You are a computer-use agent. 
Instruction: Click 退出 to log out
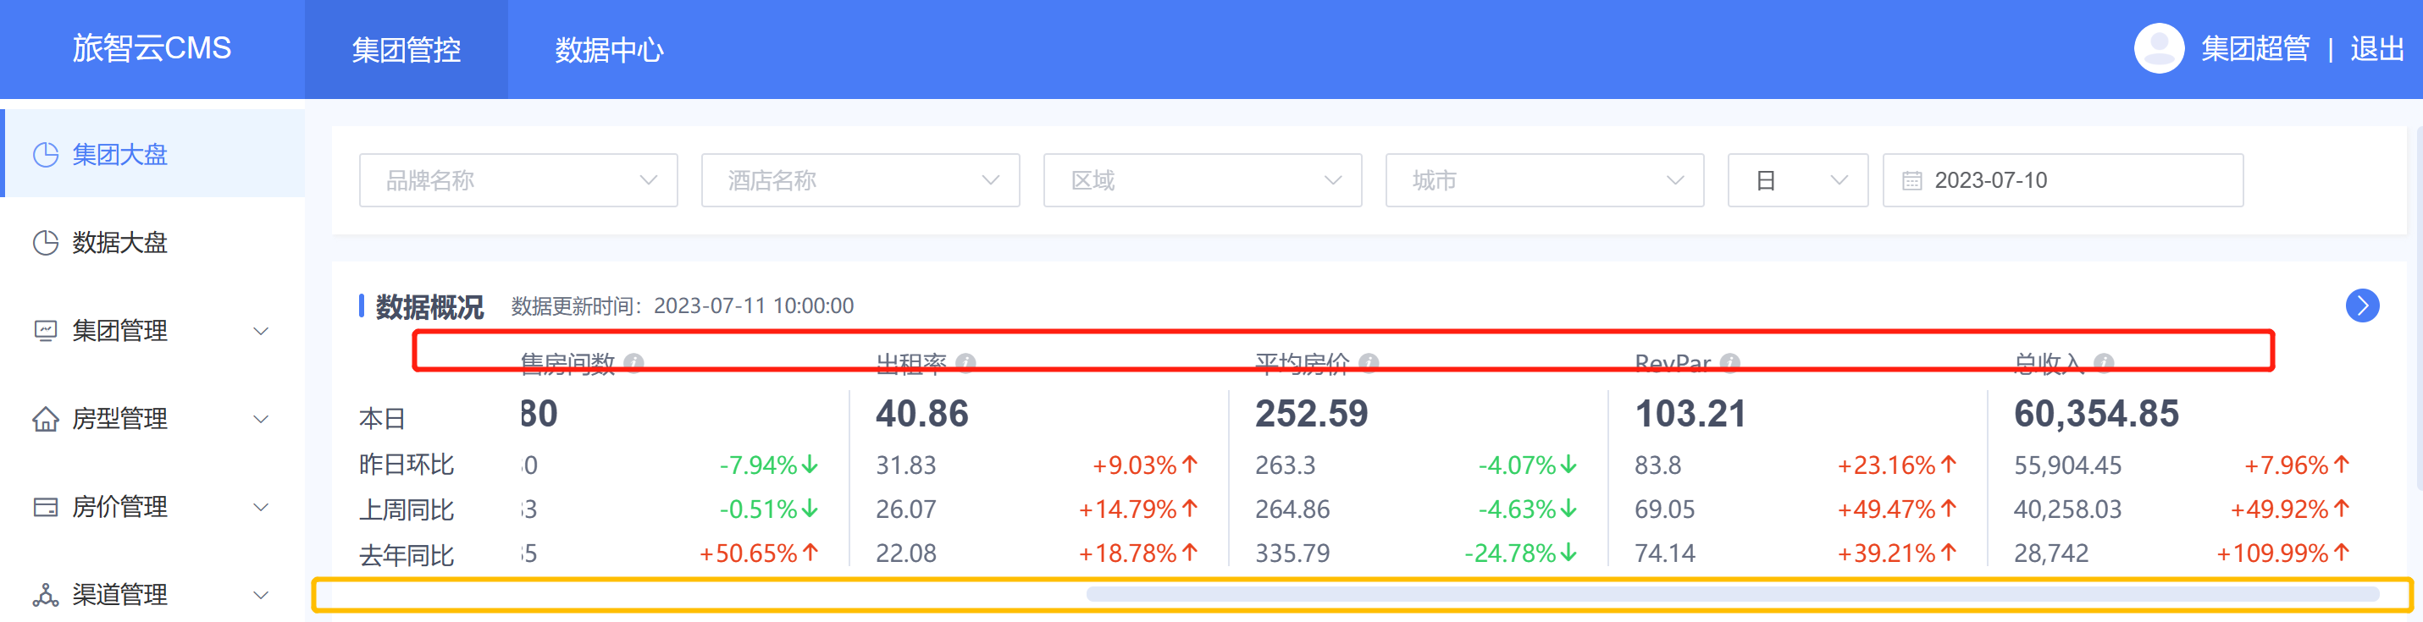(2377, 48)
